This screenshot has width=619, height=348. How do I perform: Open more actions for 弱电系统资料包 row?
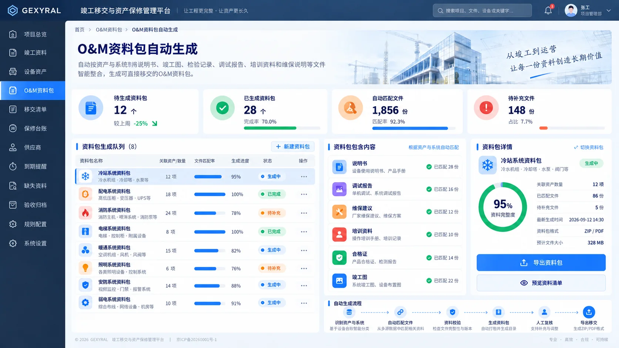point(304,303)
